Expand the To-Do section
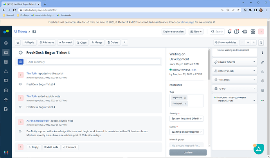 [235, 89]
